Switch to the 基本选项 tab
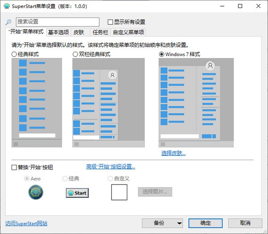268x234 pixels. 59,32
